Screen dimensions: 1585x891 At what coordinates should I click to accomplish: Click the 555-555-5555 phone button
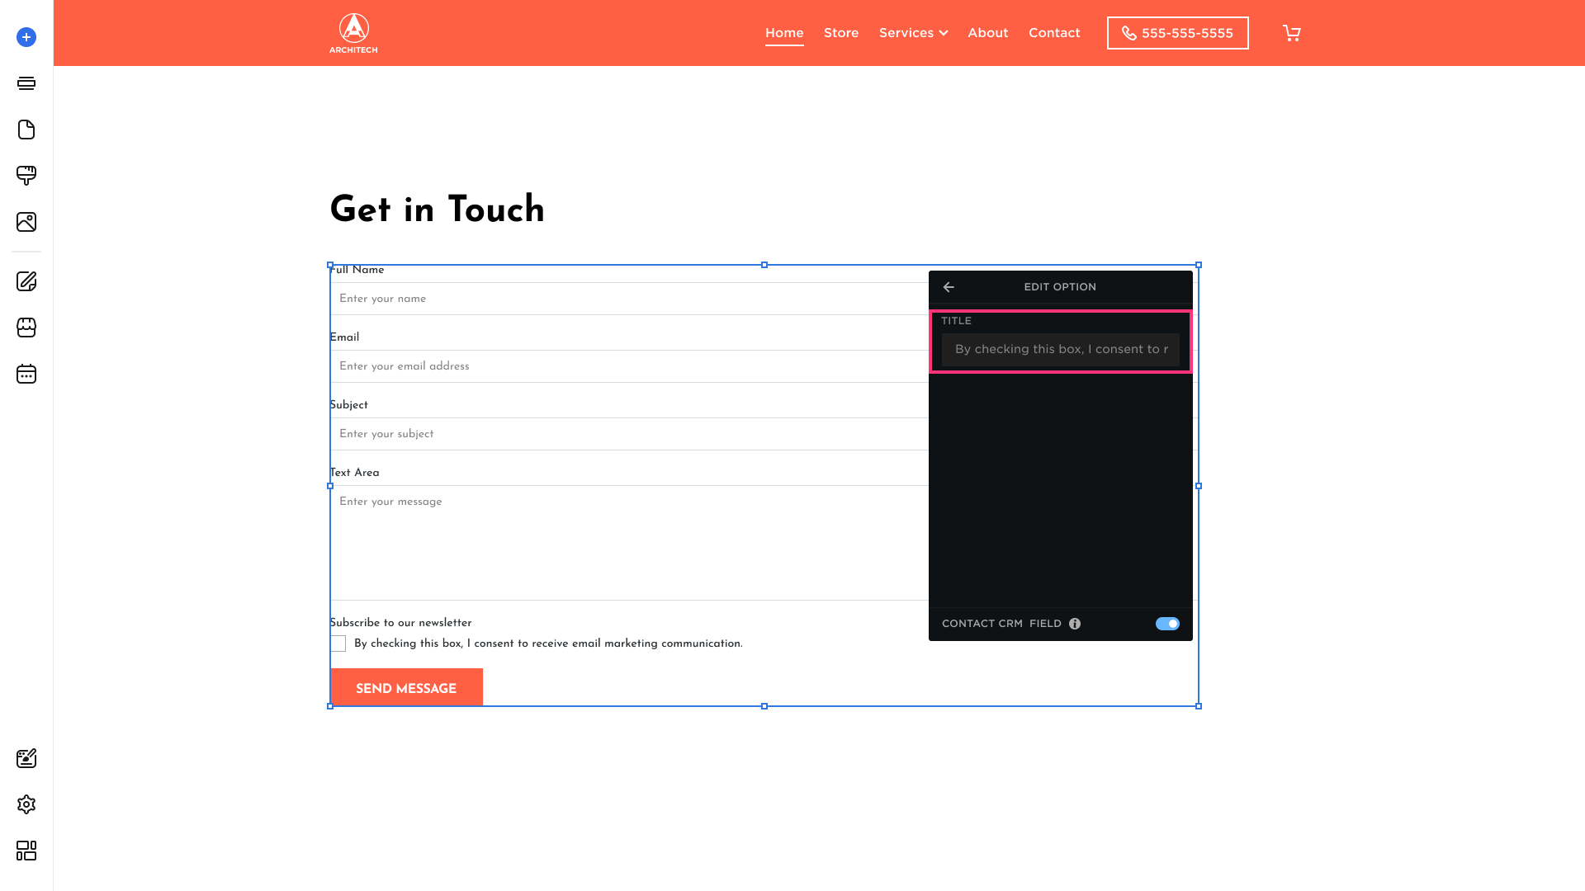click(1177, 33)
